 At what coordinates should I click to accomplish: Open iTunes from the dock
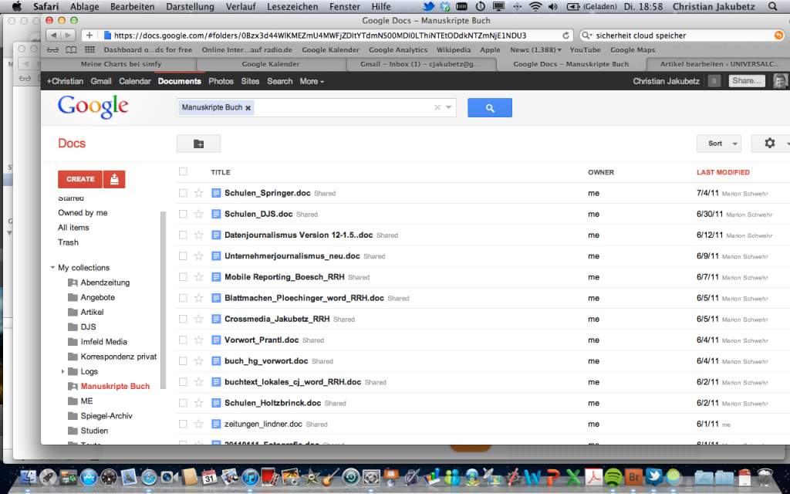coord(251,477)
